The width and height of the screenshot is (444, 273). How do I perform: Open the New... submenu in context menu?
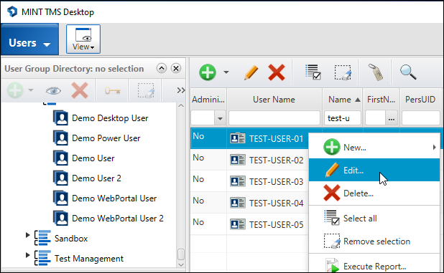click(x=374, y=147)
